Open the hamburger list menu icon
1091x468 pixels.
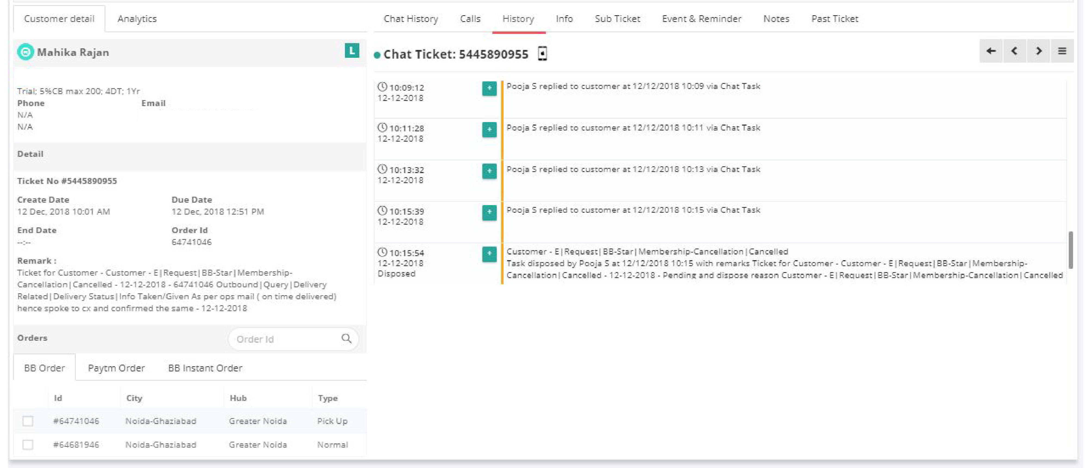coord(1062,51)
